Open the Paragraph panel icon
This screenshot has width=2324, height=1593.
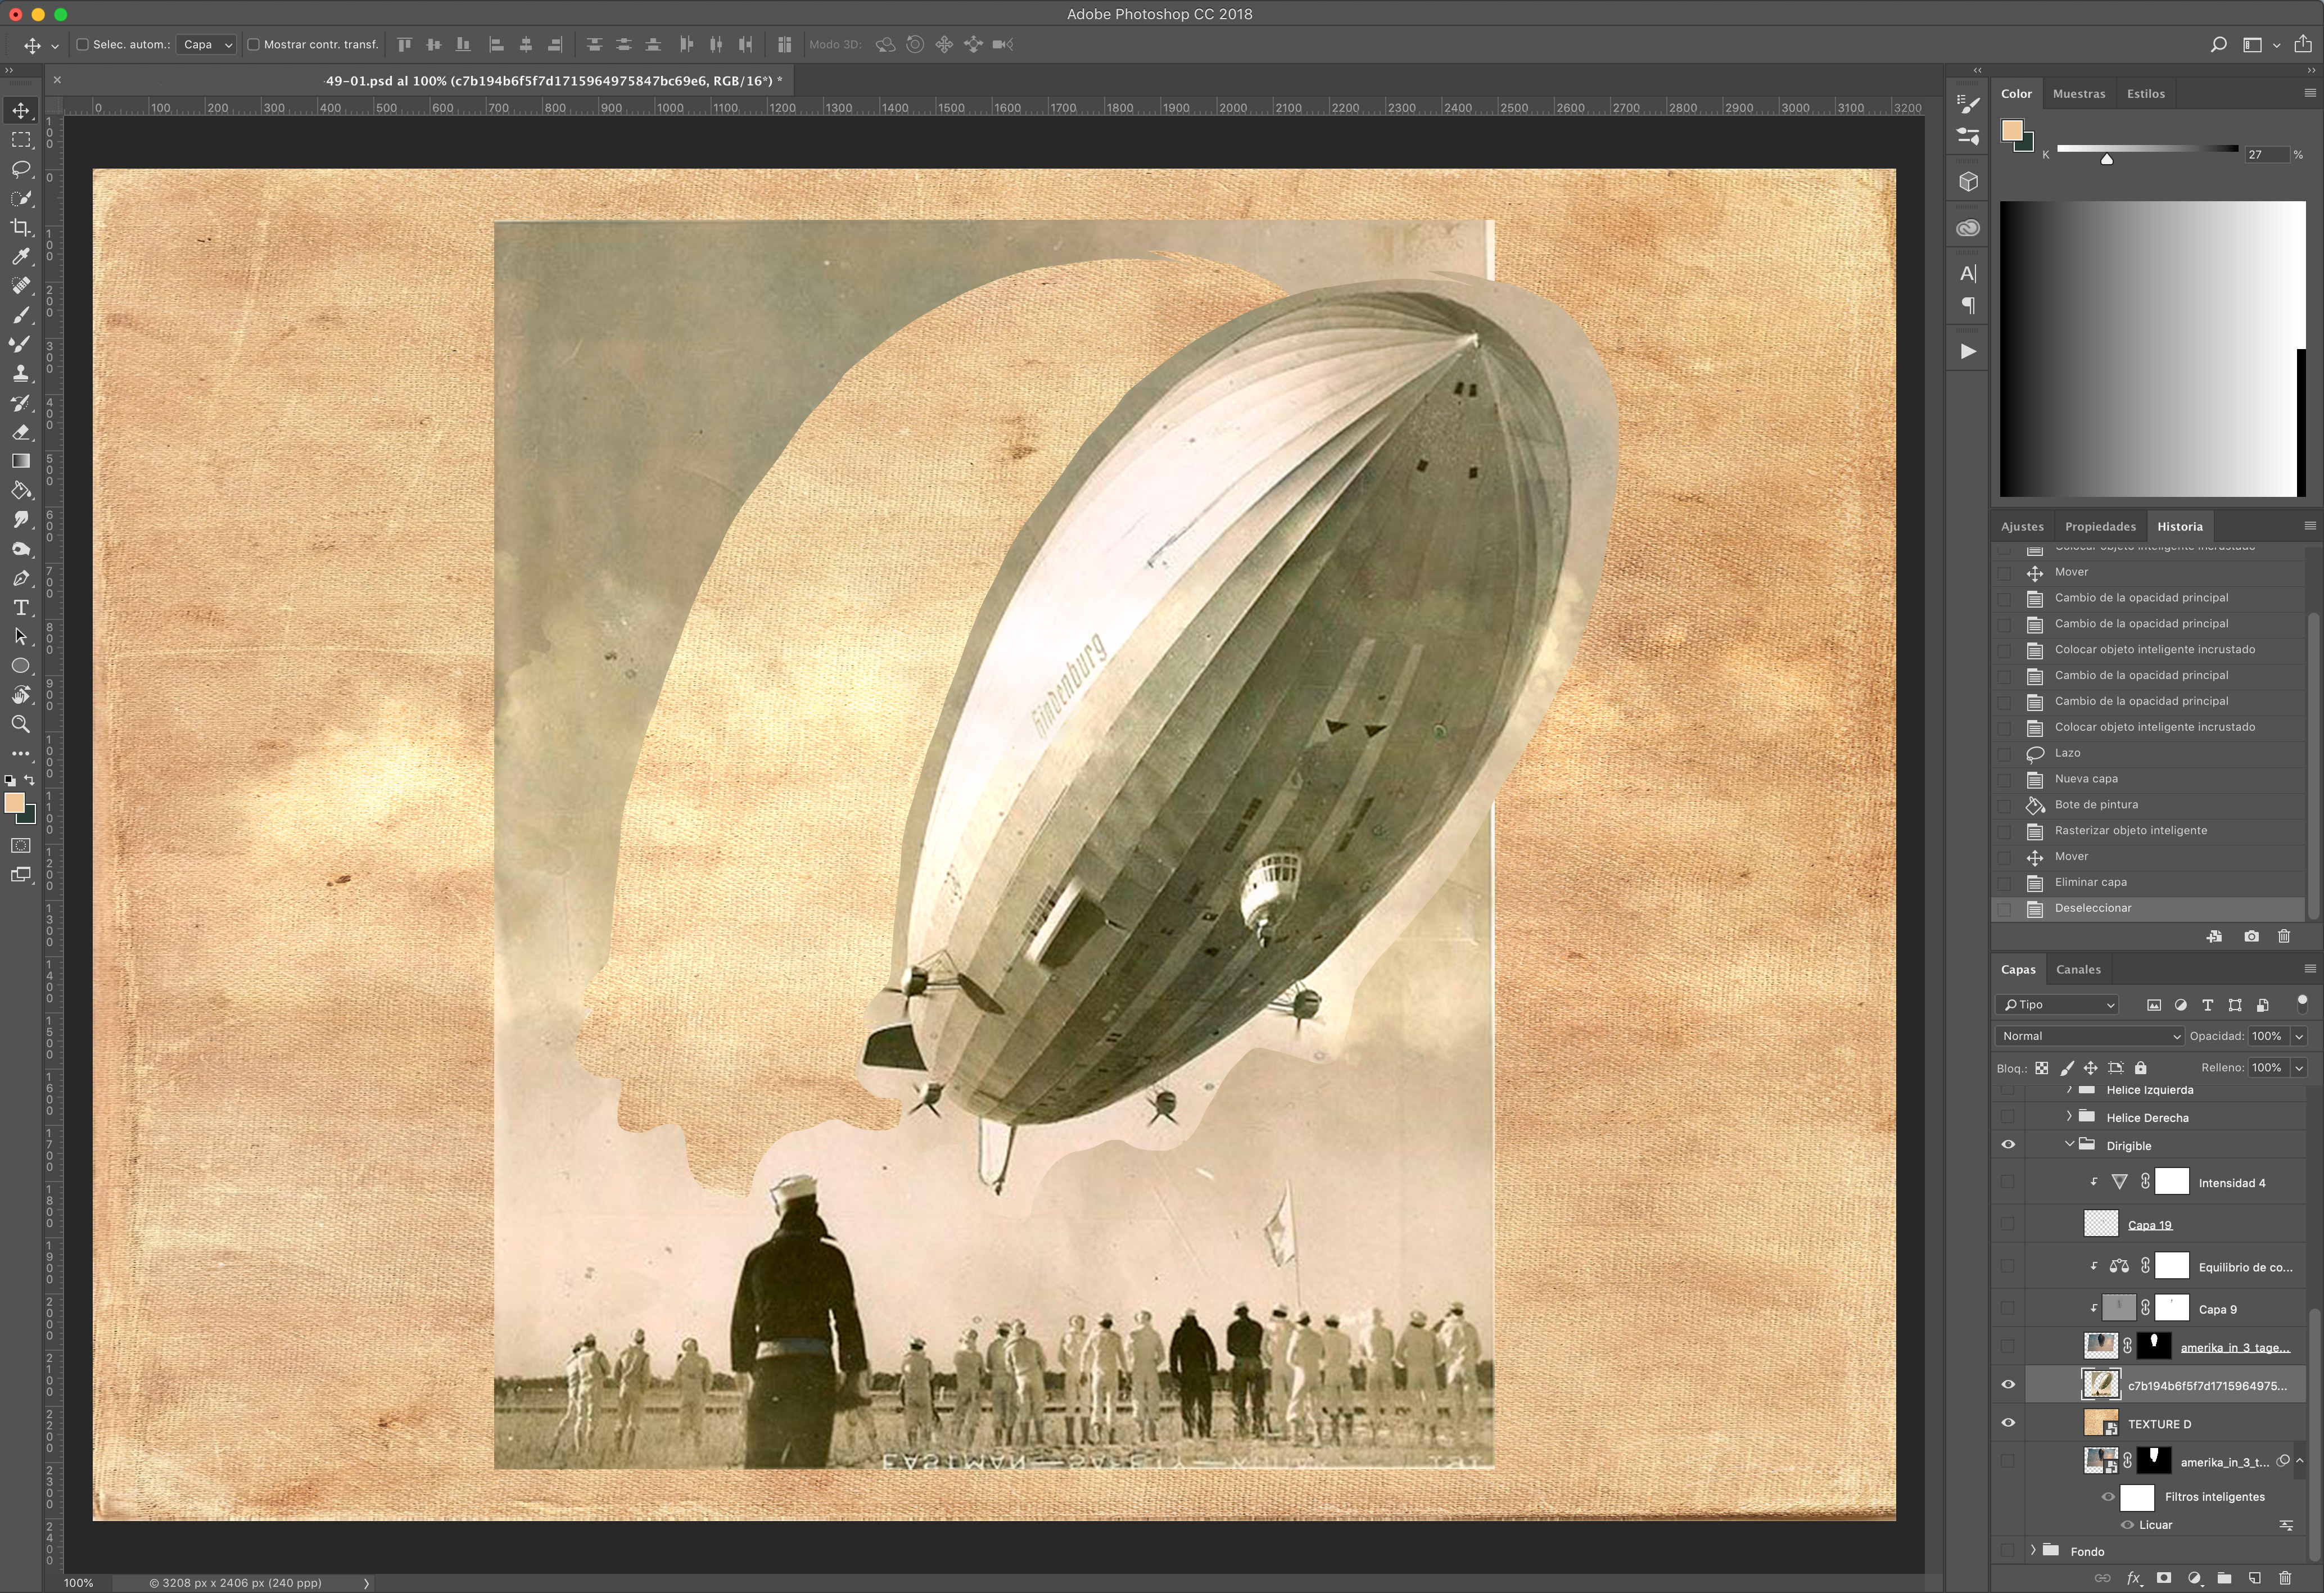tap(1968, 305)
